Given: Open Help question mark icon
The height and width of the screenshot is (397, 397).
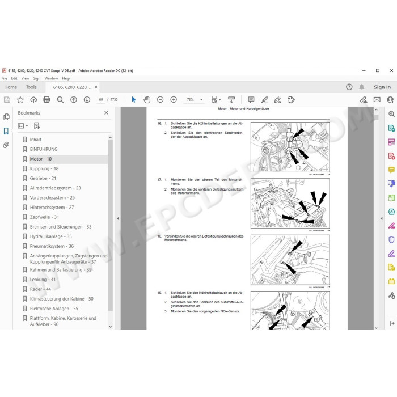Looking at the screenshot, I should point(349,87).
